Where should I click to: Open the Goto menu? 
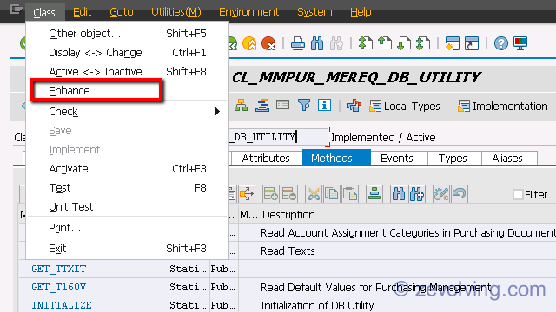122,12
